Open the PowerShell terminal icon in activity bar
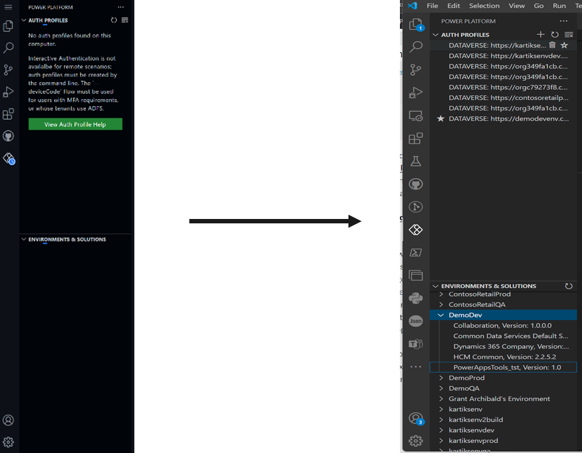This screenshot has width=582, height=453. point(416,252)
